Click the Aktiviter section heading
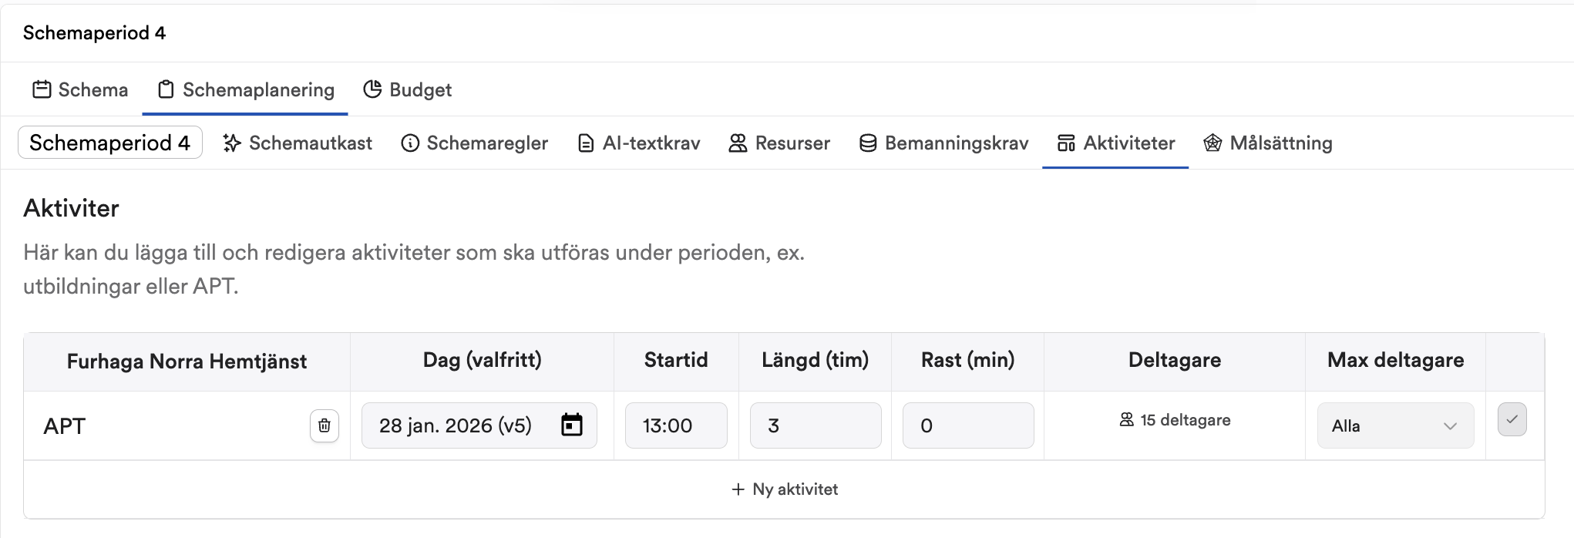 (71, 208)
